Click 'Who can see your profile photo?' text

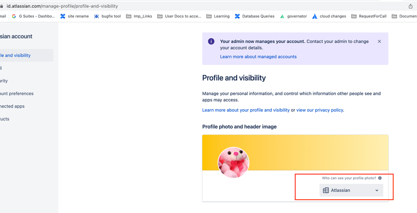pyautogui.click(x=349, y=178)
